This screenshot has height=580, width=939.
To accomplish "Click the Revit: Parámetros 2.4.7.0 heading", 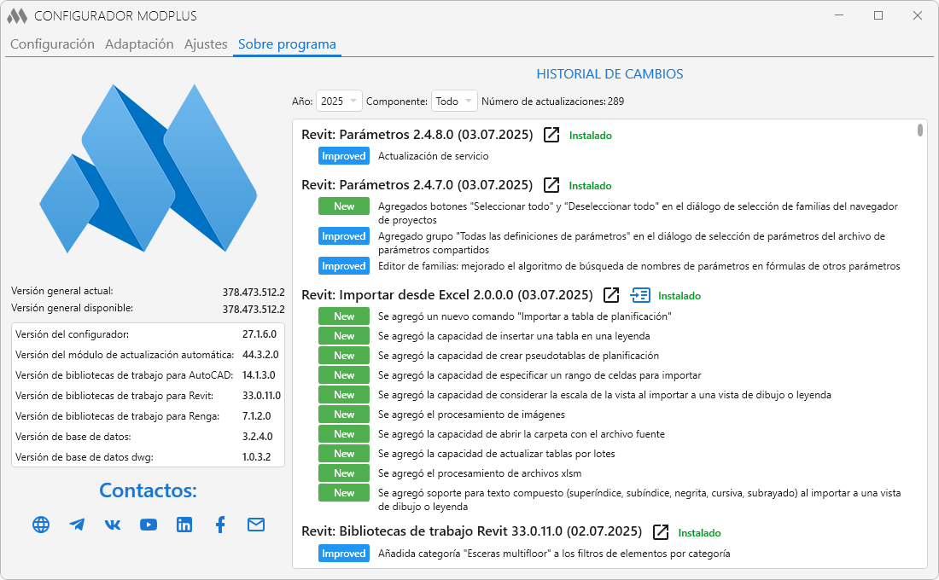I will [417, 185].
